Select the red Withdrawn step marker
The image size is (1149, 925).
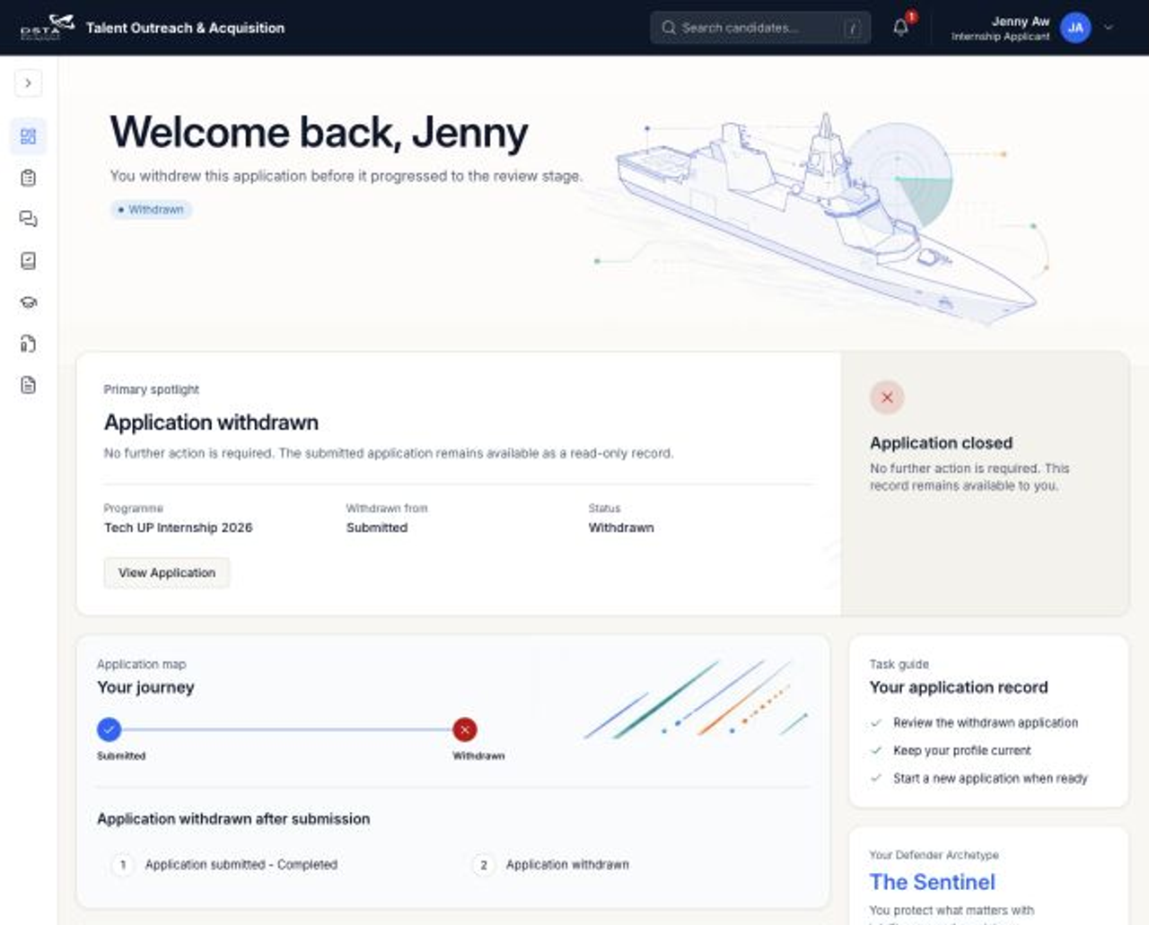coord(465,729)
